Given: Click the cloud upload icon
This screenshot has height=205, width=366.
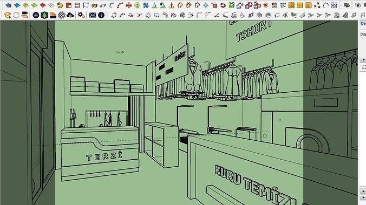Looking at the screenshot, I should tap(70, 15).
